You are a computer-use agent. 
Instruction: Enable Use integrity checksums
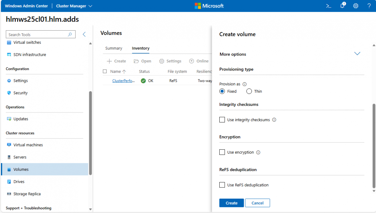222,120
